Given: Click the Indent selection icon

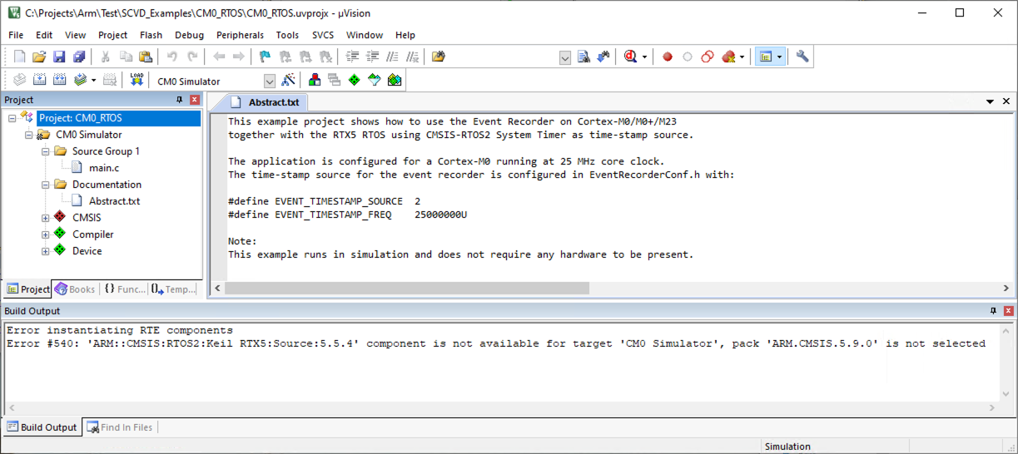Looking at the screenshot, I should (x=352, y=57).
